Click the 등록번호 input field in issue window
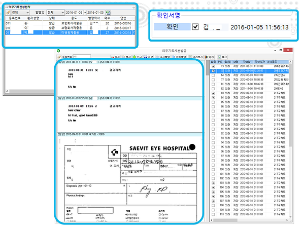The image size is (301, 228). (82, 57)
